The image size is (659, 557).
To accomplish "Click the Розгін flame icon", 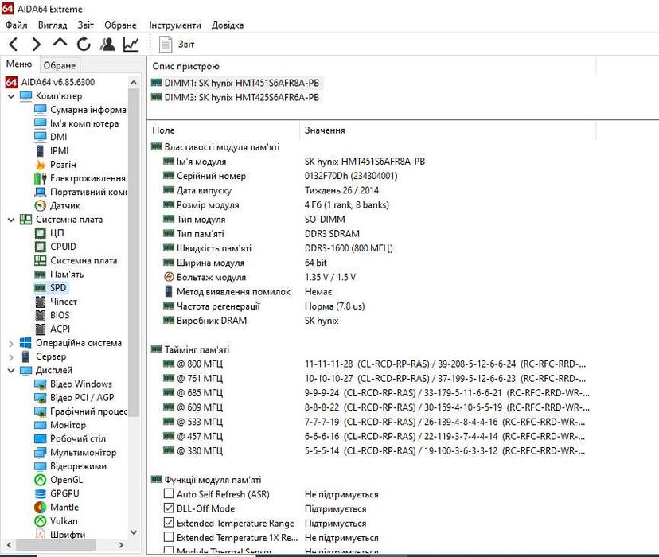I will tap(41, 164).
